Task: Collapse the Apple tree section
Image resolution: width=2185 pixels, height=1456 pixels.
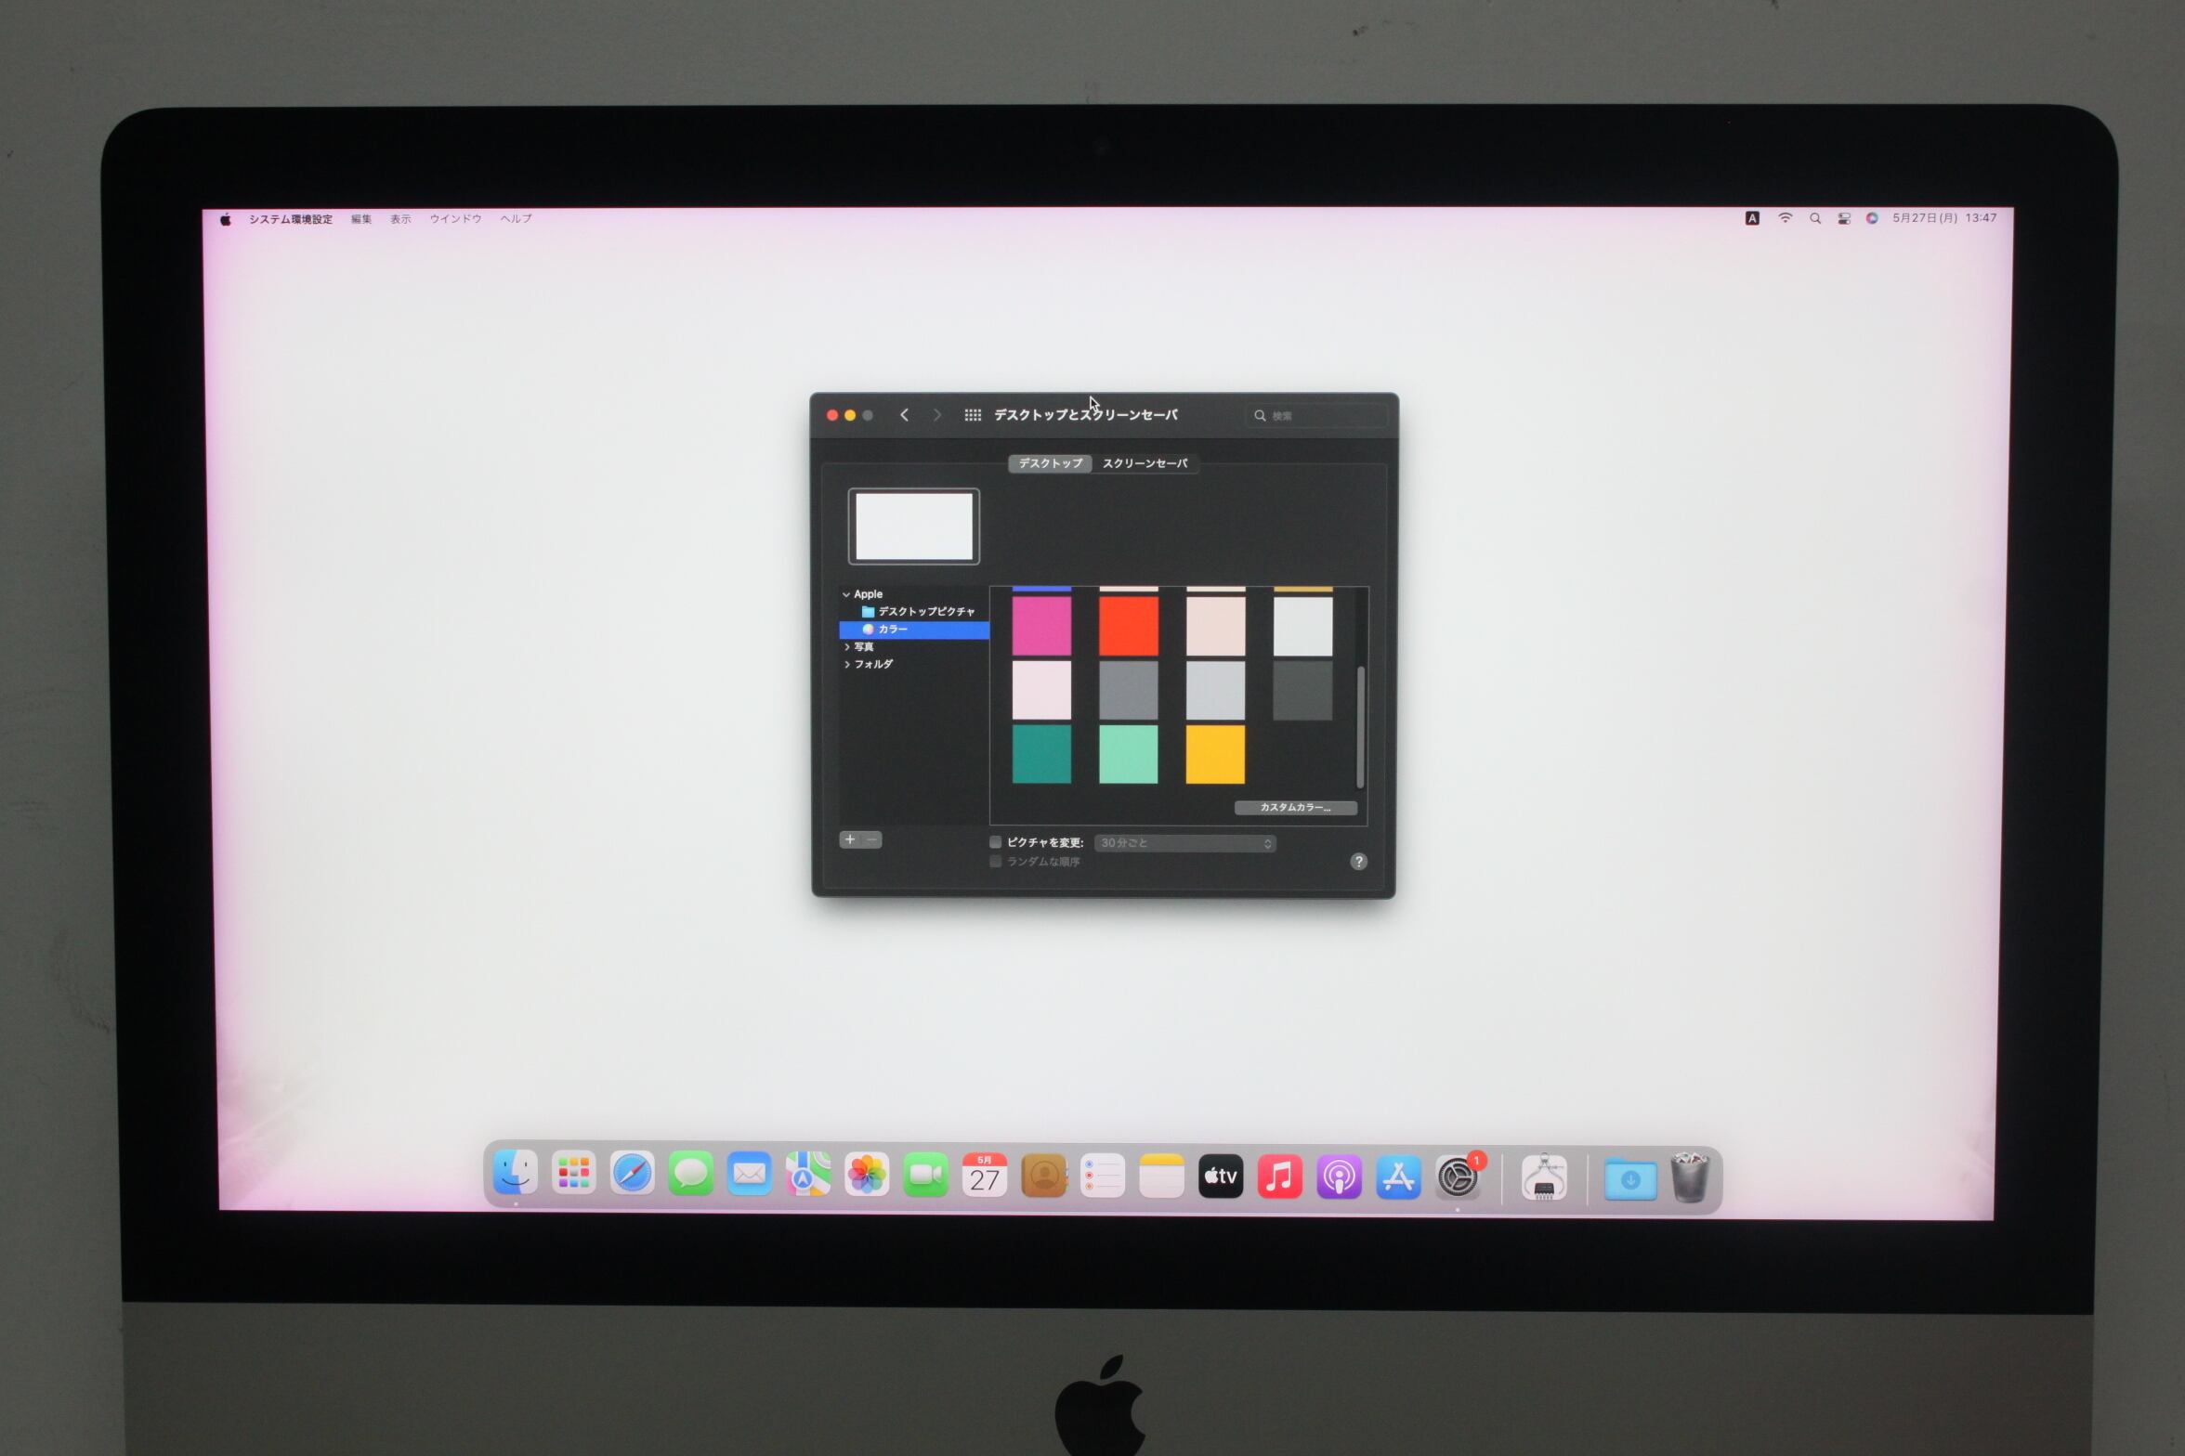Action: pyautogui.click(x=845, y=594)
